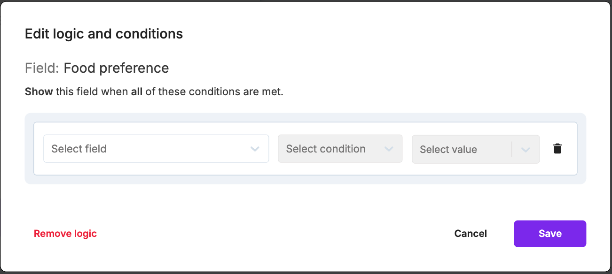
Task: Click the bold word 'all'
Action: tap(137, 91)
